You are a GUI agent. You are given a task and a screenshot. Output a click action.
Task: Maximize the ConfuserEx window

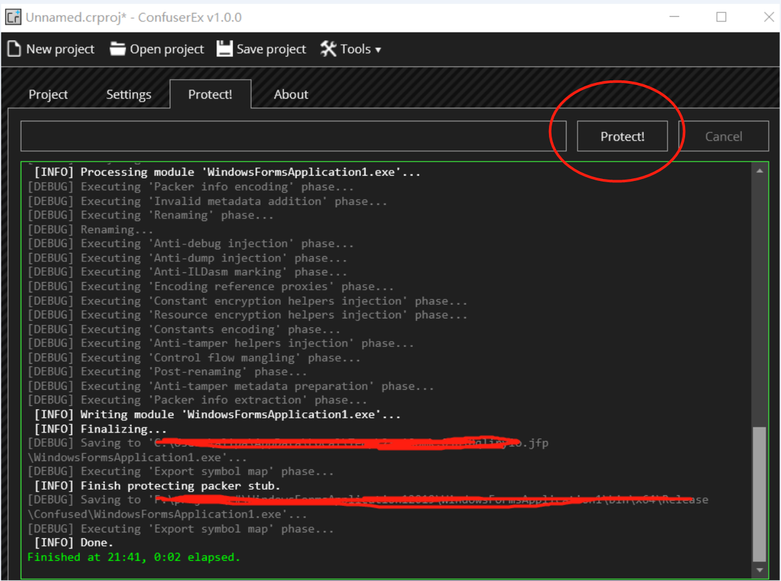[x=721, y=18]
